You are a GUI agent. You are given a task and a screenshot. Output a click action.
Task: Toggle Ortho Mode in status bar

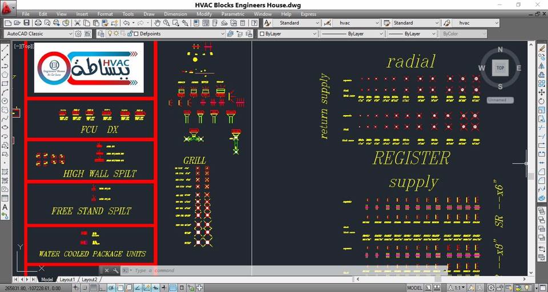pos(102,288)
